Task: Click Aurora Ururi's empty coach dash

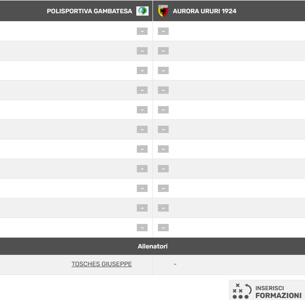Action: pos(175,264)
